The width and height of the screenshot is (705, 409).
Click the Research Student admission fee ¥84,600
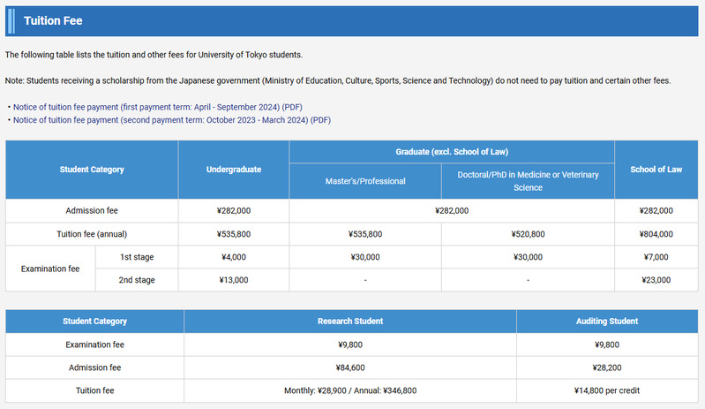[350, 367]
